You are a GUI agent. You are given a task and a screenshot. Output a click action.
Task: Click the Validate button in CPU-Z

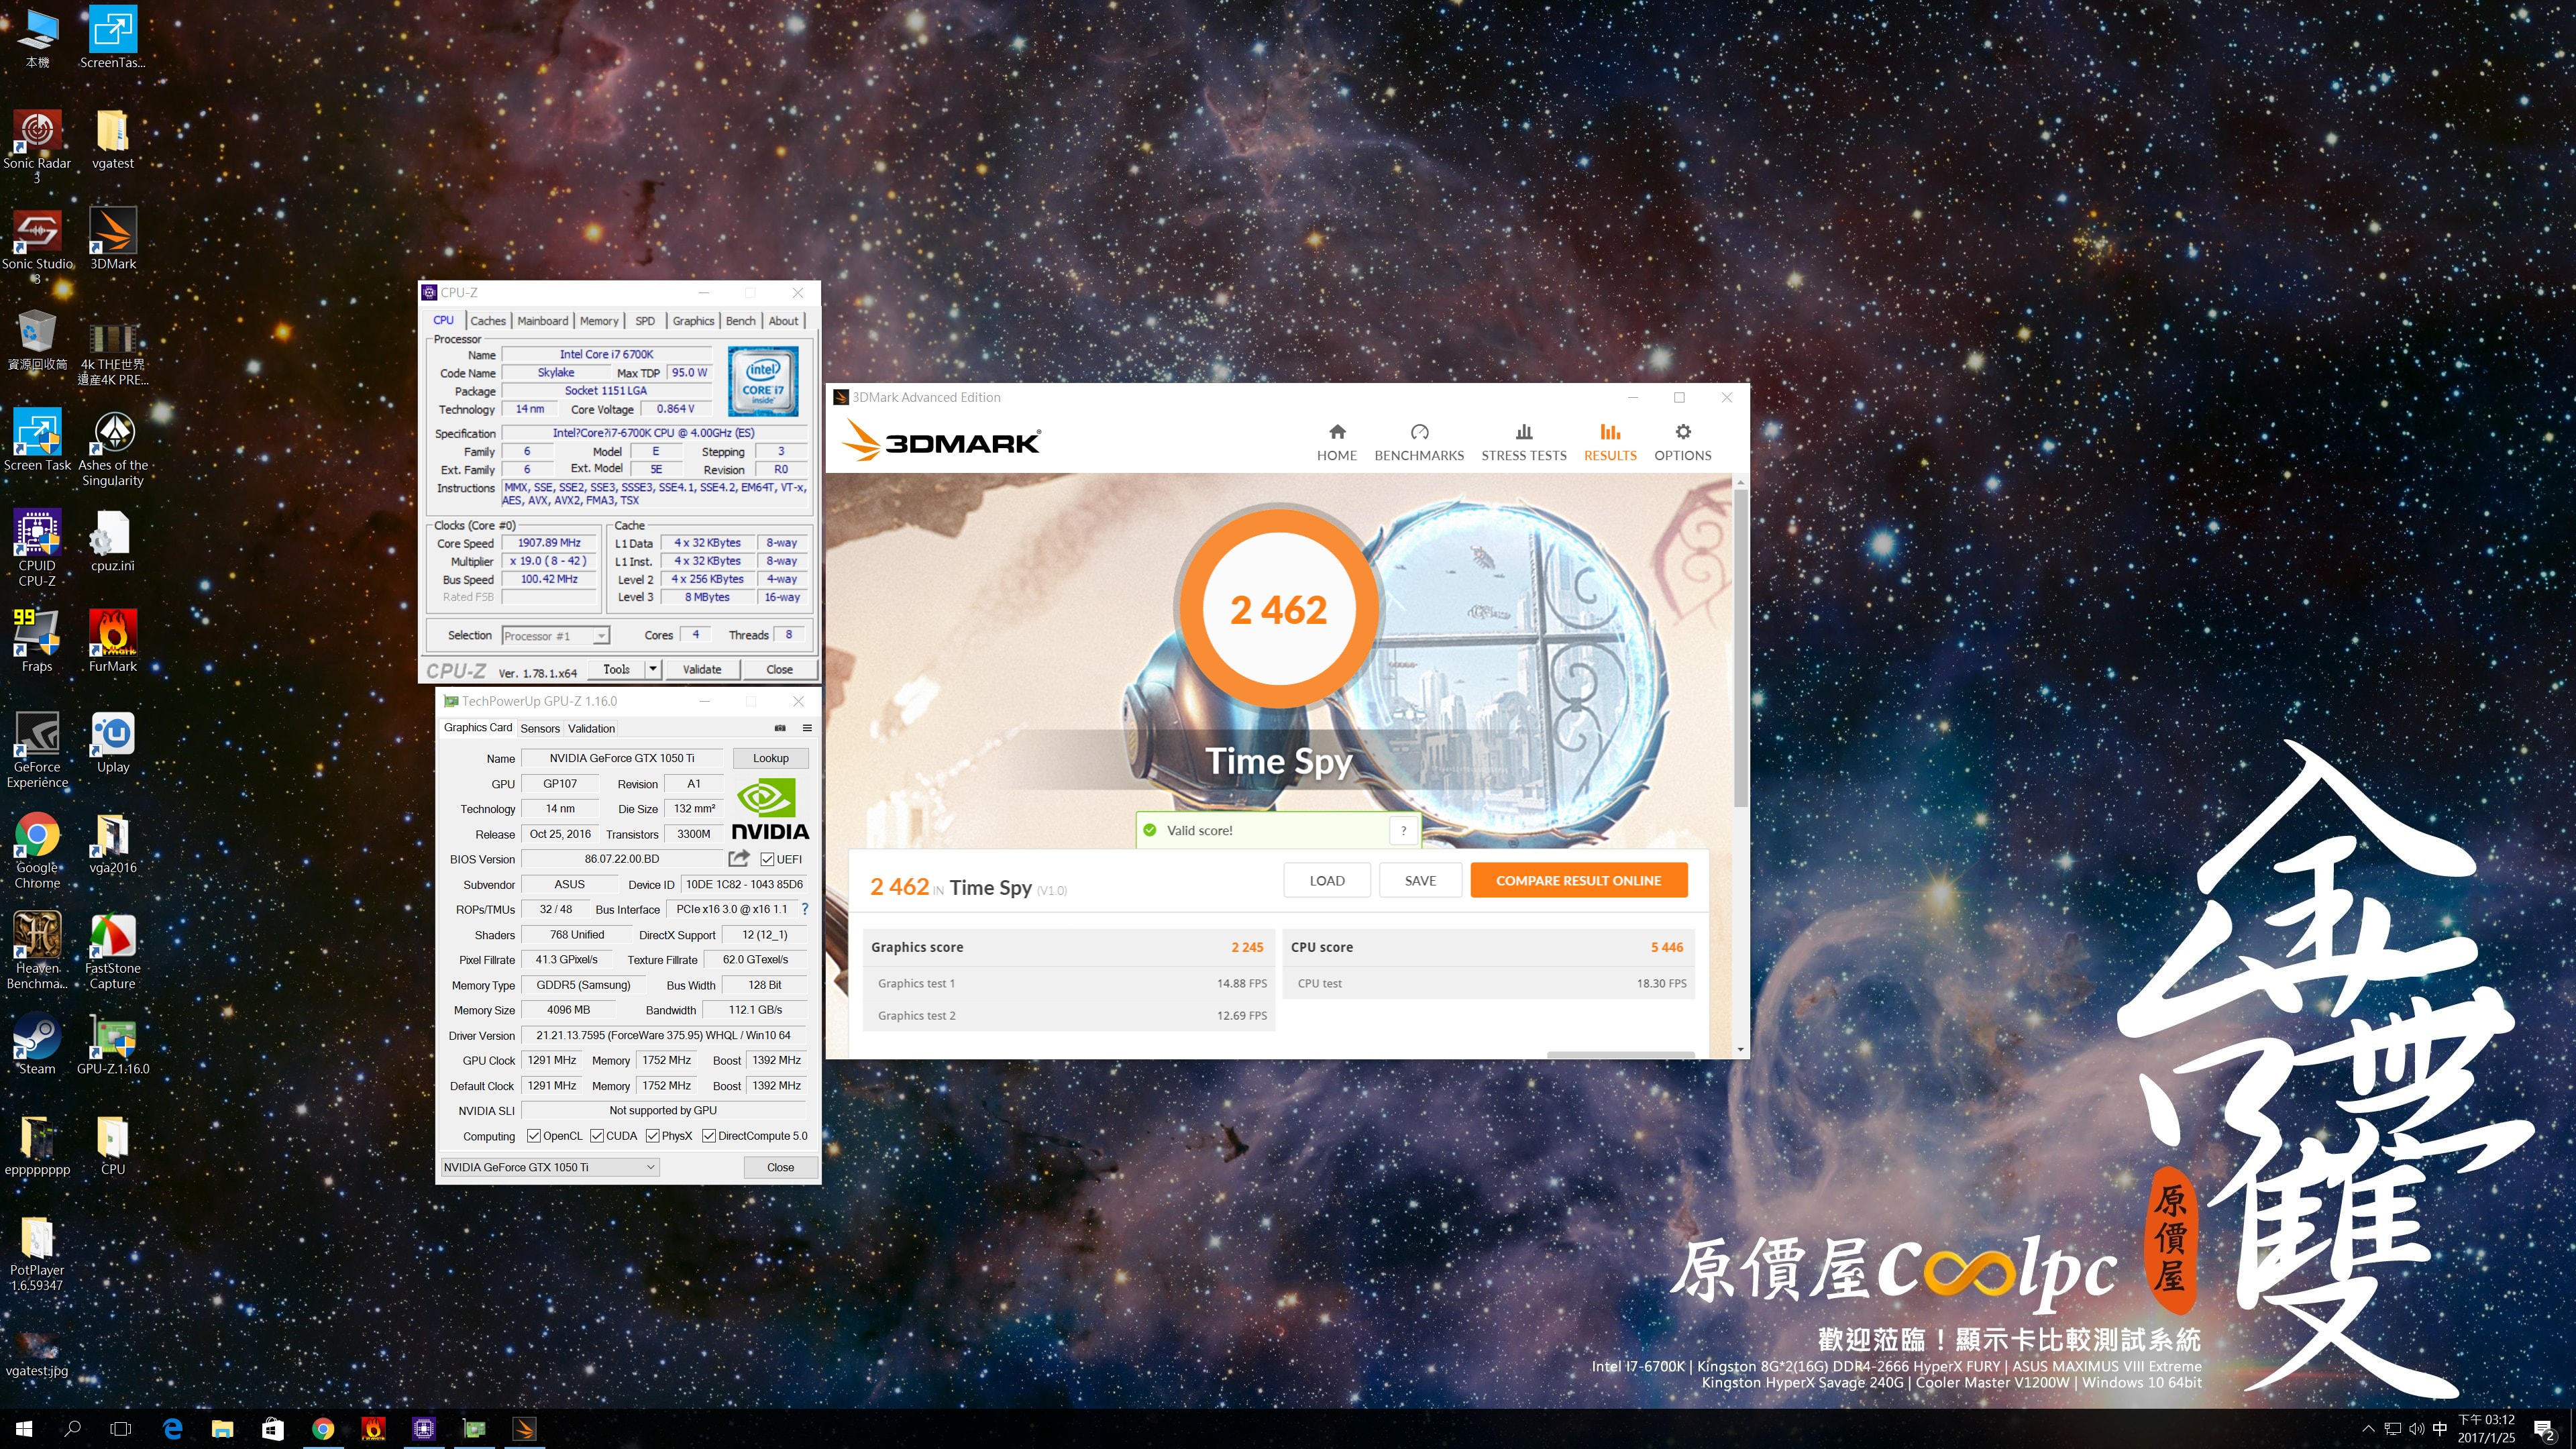(702, 669)
